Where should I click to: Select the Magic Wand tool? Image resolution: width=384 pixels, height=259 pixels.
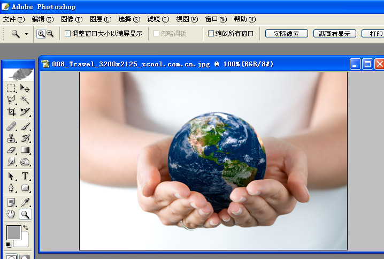pyautogui.click(x=25, y=100)
